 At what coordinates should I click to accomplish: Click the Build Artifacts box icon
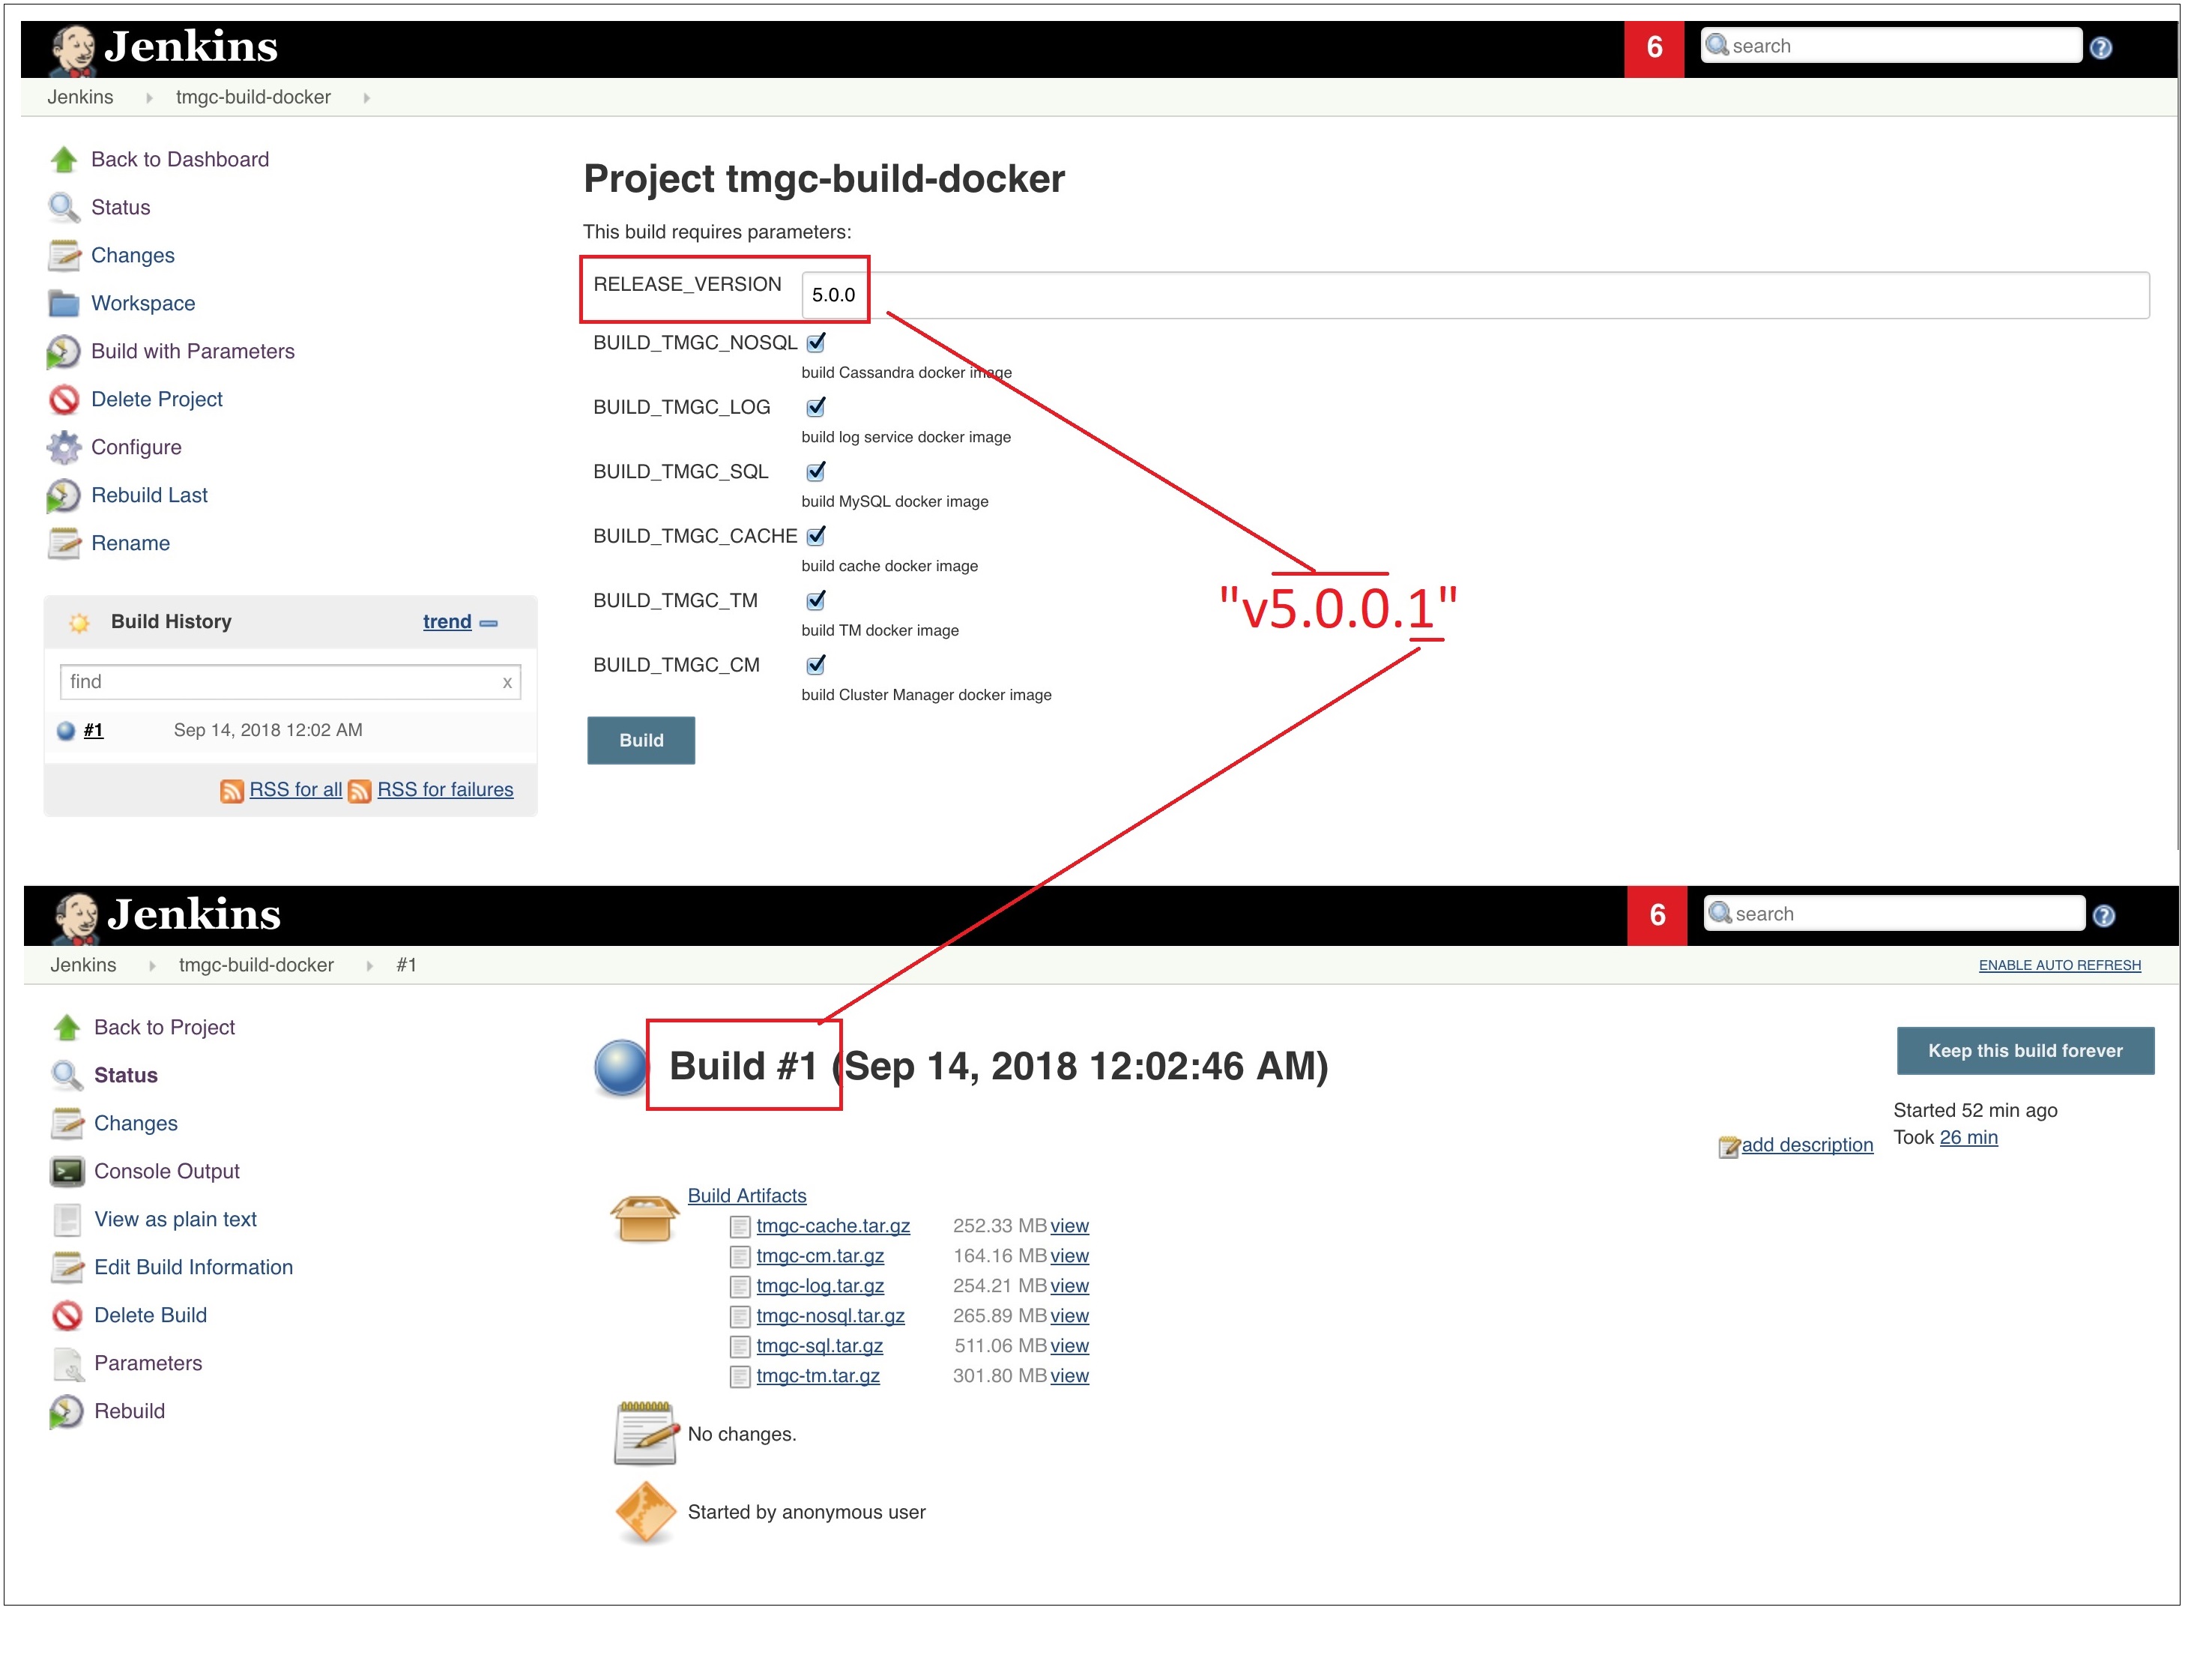click(x=645, y=1218)
